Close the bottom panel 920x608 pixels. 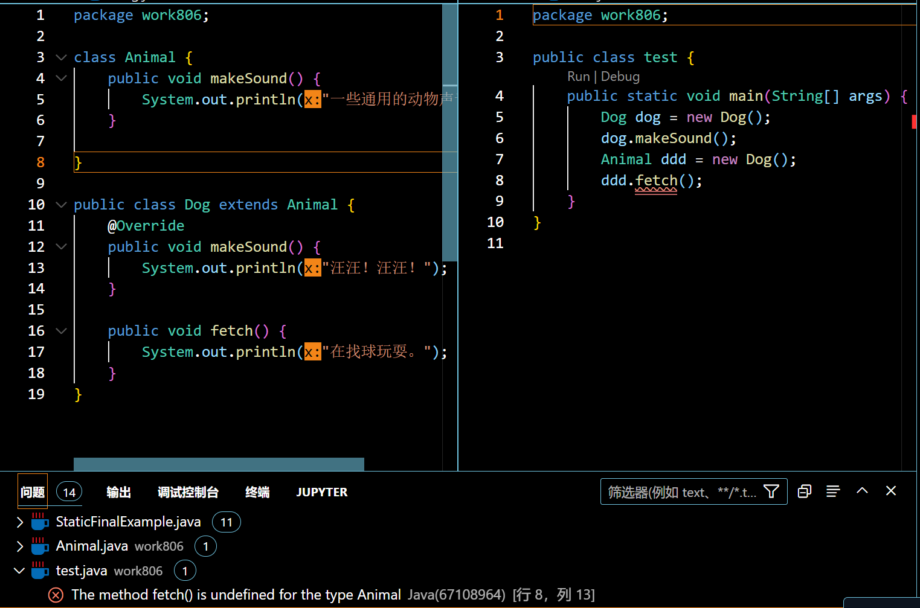pos(891,491)
